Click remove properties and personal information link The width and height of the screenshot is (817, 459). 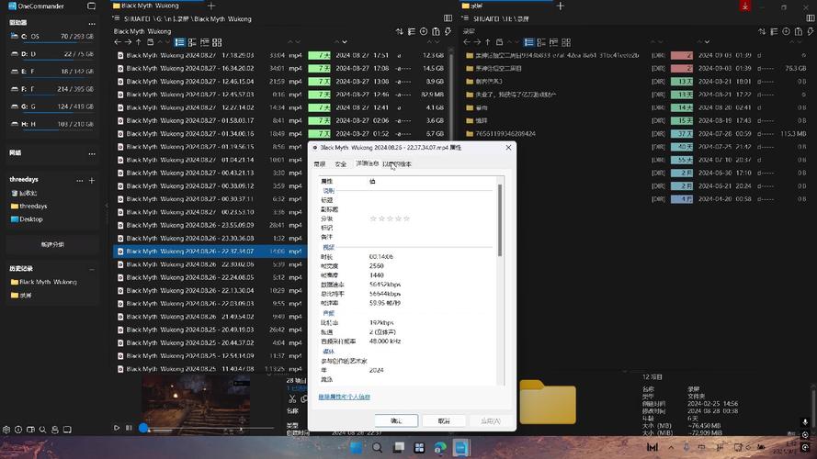coord(344,397)
